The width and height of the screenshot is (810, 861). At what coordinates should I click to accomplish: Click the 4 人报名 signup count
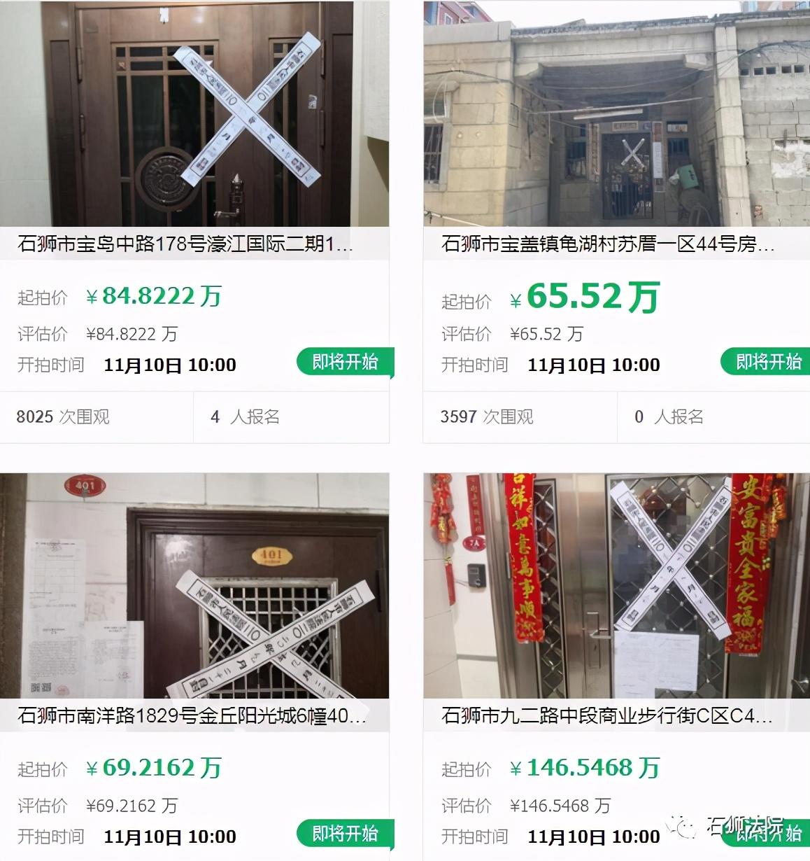(x=245, y=416)
